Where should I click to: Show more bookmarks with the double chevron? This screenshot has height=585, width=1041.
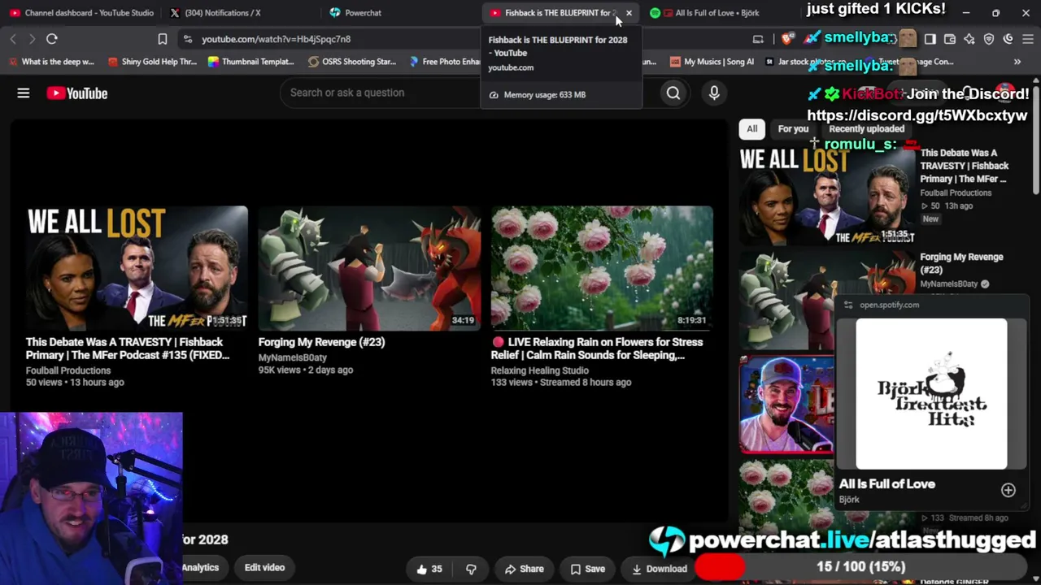(x=1017, y=62)
